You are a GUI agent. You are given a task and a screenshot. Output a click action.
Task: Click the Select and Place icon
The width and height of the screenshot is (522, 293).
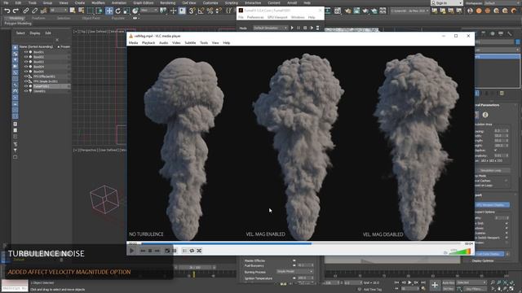(x=135, y=11)
